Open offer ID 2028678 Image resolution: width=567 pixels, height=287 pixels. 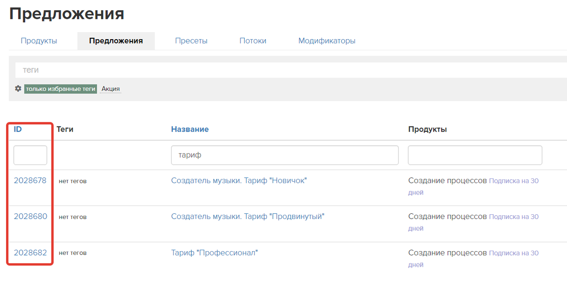pos(30,180)
